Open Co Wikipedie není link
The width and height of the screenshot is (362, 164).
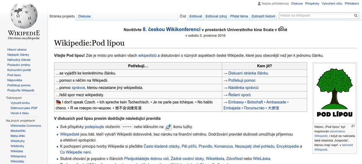point(76,152)
